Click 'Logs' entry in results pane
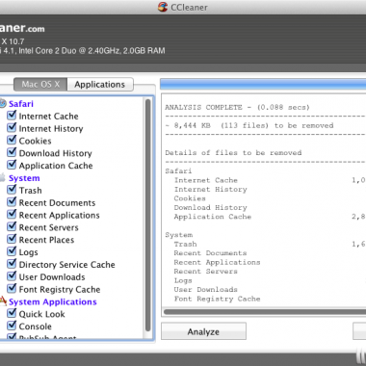This screenshot has height=366, width=366. pos(183,280)
